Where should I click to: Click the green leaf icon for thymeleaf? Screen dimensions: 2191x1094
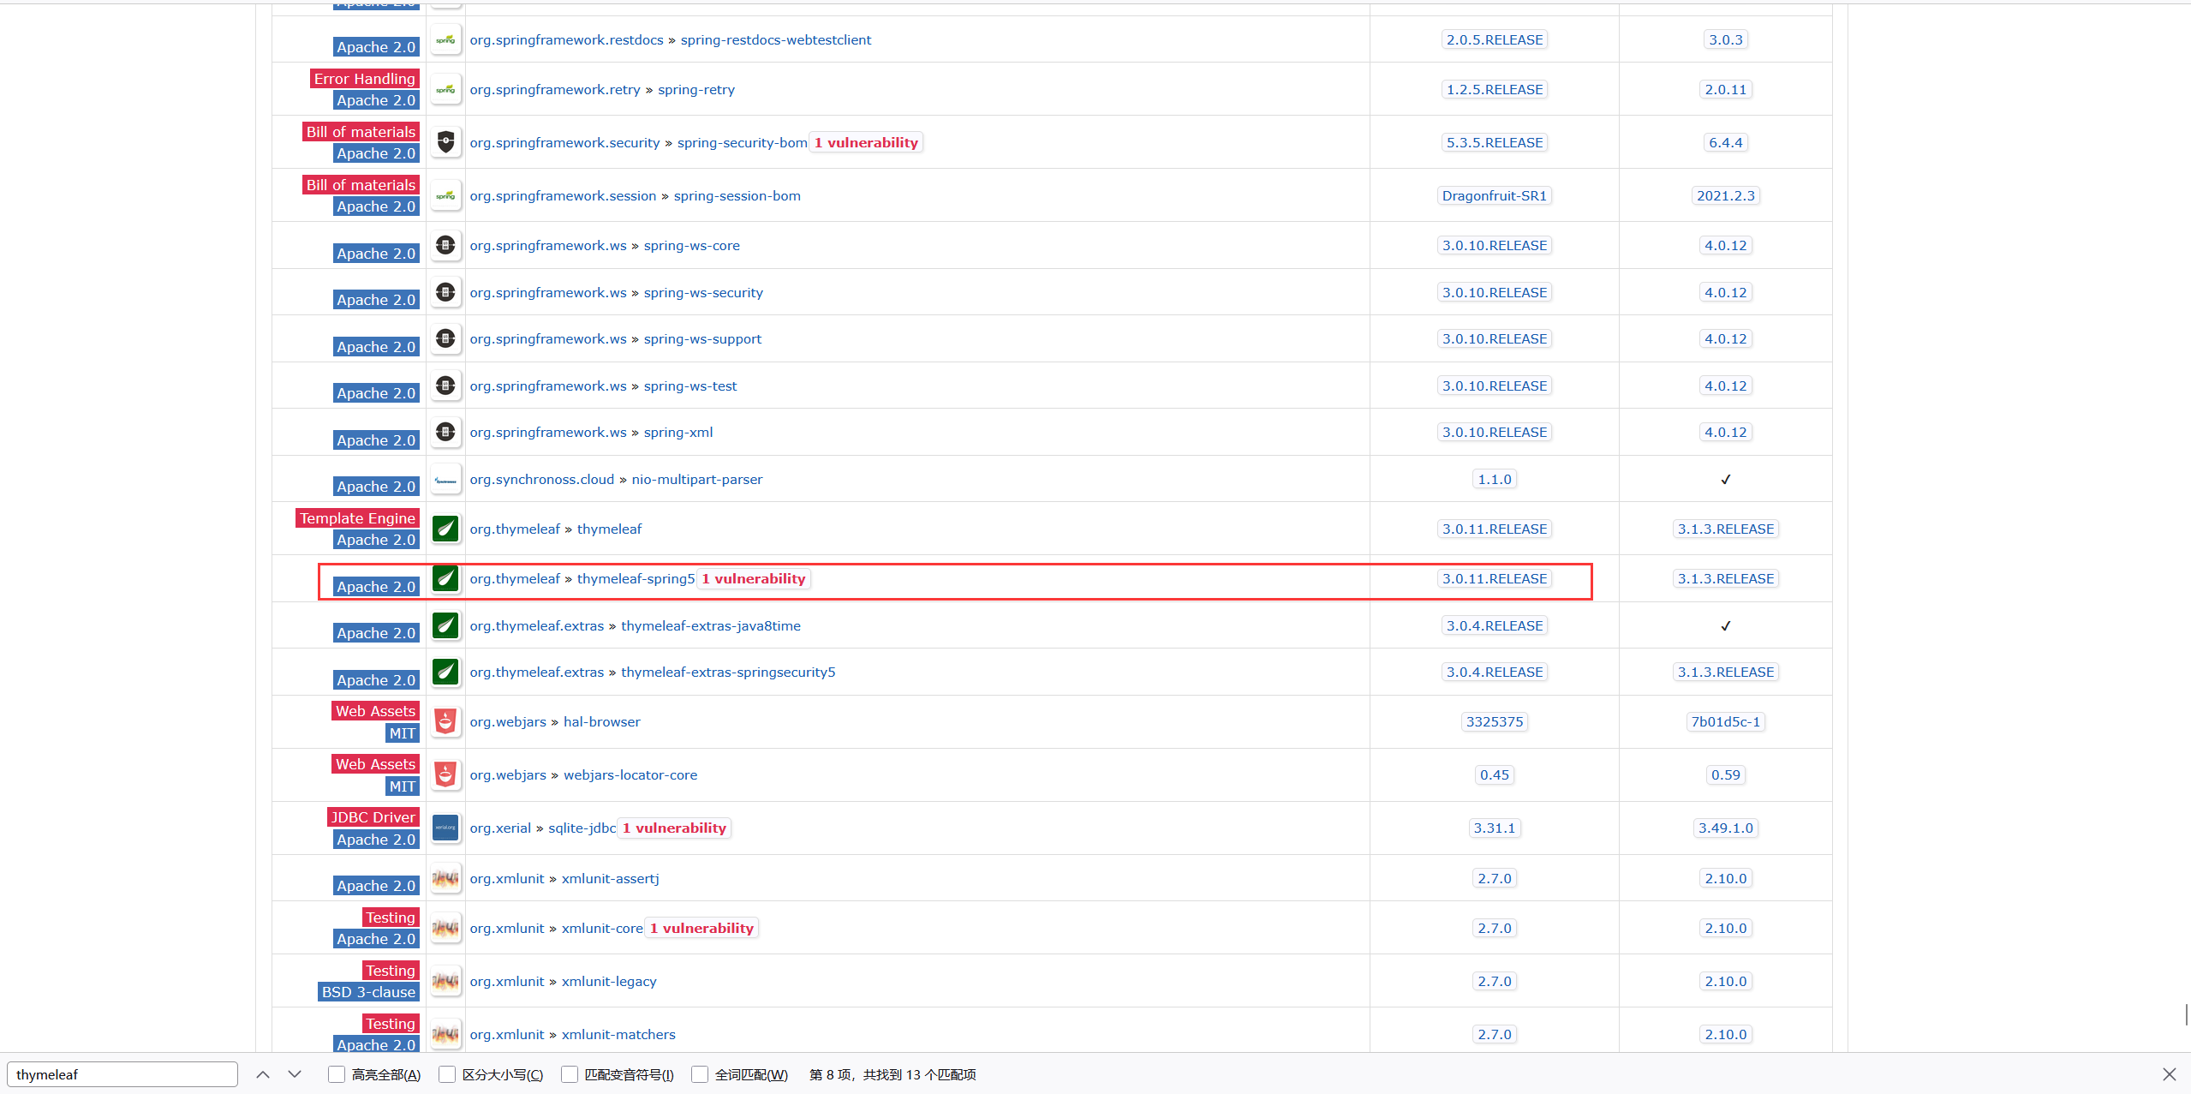445,529
